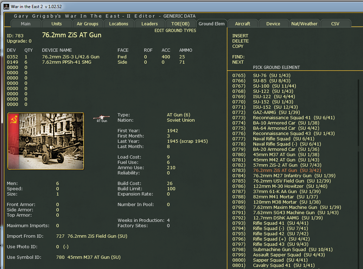This screenshot has height=269, width=363.
Task: Click device 7.62mm PPSh-41 SMG name
Action: click(67, 62)
